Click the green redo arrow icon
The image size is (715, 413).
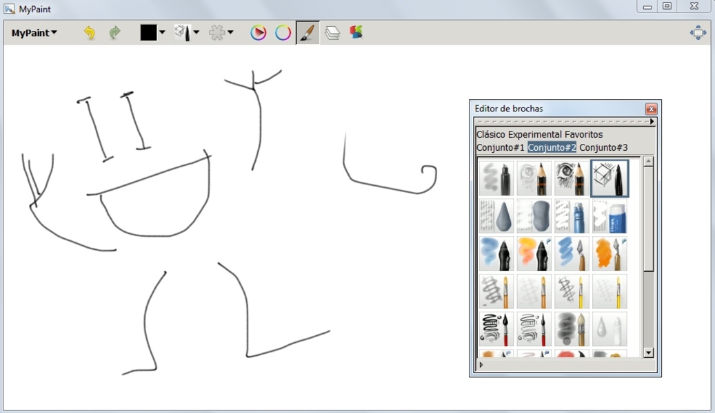114,33
